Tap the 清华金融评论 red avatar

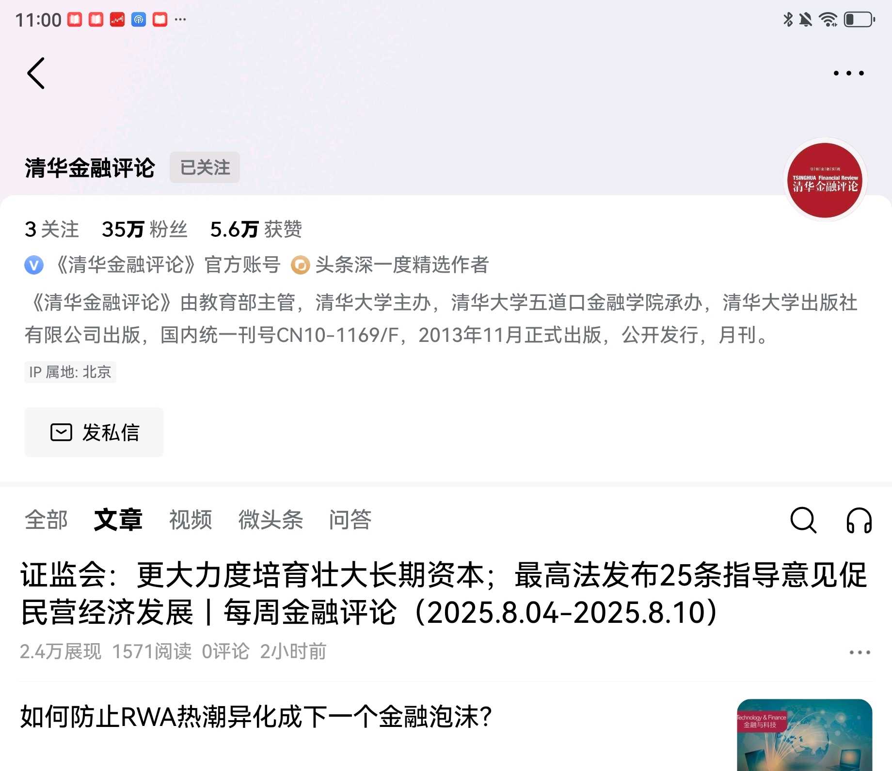(825, 180)
